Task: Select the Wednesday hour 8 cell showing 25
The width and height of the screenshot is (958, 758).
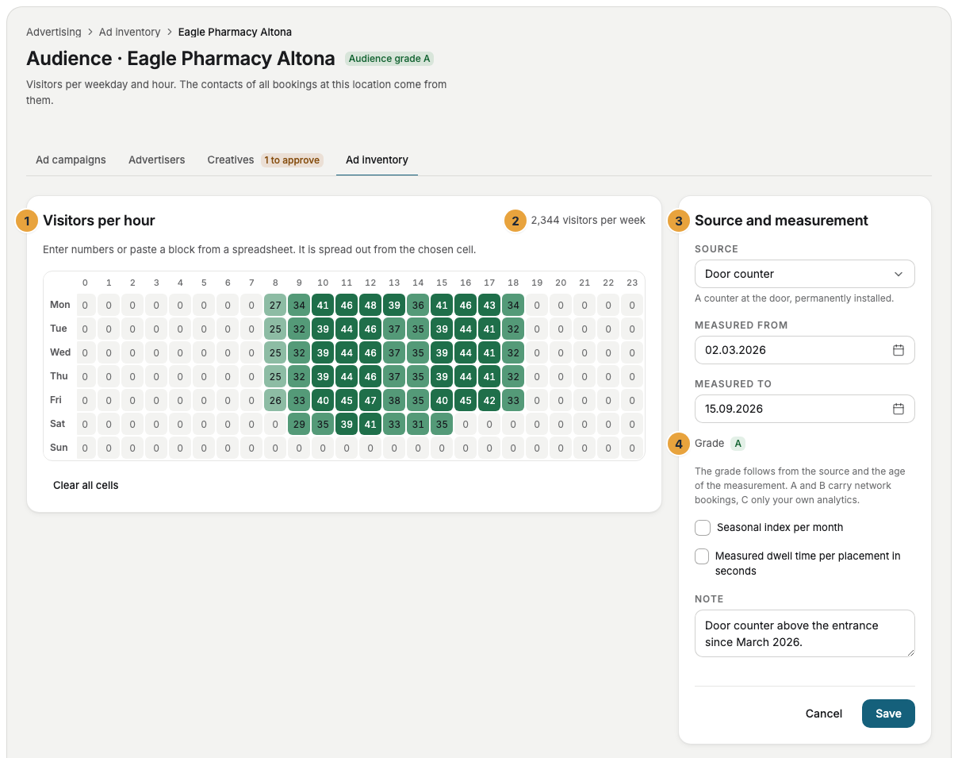Action: click(275, 352)
